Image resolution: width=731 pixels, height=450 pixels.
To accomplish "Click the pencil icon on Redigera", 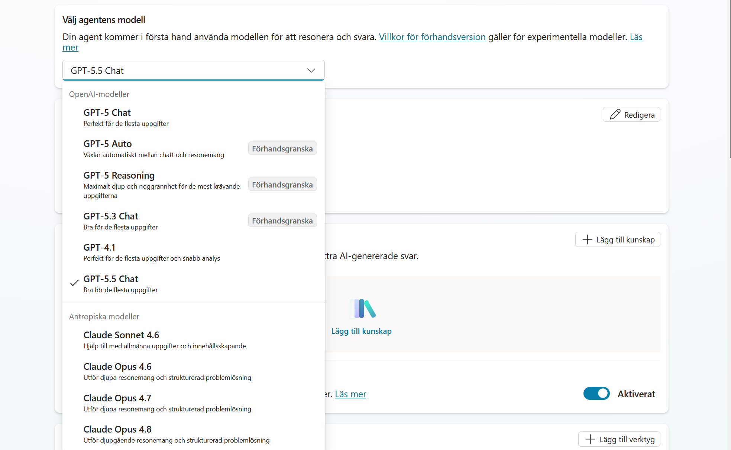I will click(x=615, y=114).
